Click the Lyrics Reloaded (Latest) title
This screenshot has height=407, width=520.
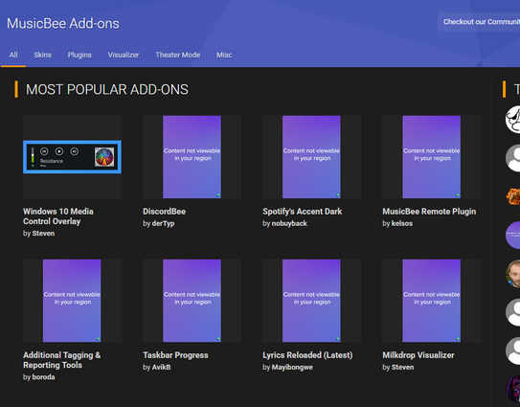click(x=307, y=355)
